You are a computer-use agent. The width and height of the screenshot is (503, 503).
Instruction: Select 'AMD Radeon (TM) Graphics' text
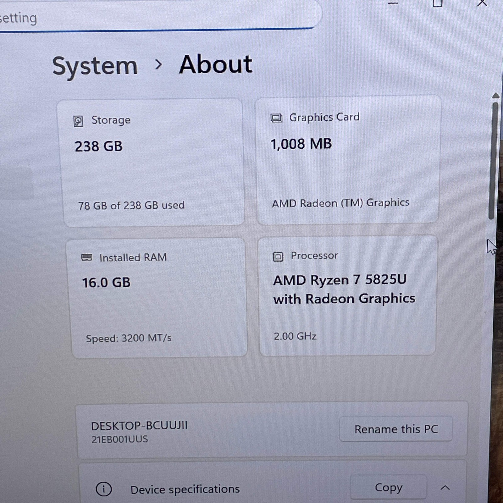coord(341,203)
